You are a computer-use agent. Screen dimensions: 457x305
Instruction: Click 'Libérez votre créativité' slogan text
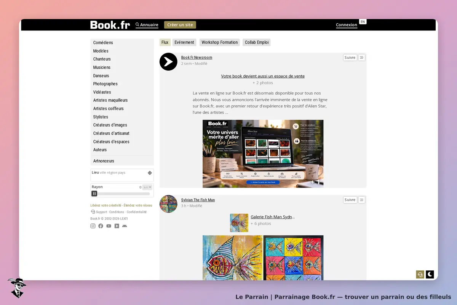[x=106, y=205]
